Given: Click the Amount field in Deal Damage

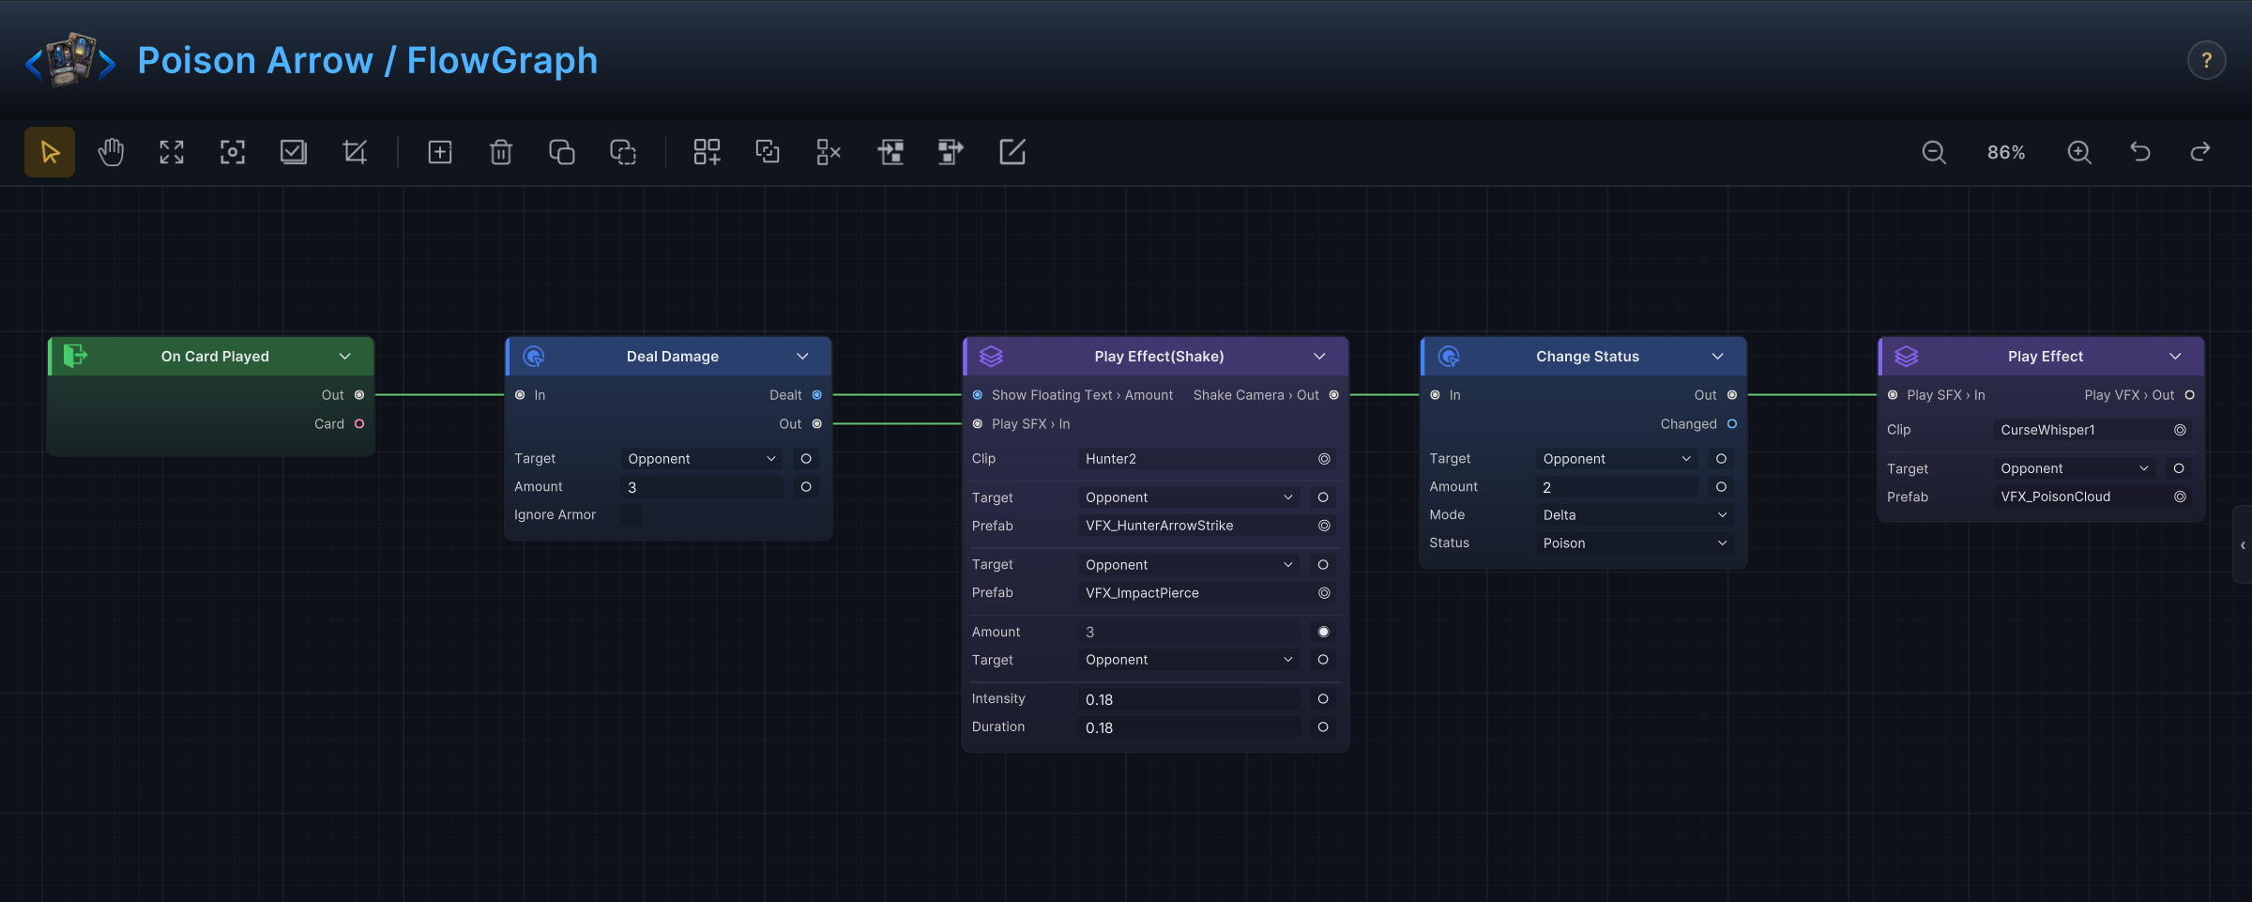Looking at the screenshot, I should tap(702, 487).
